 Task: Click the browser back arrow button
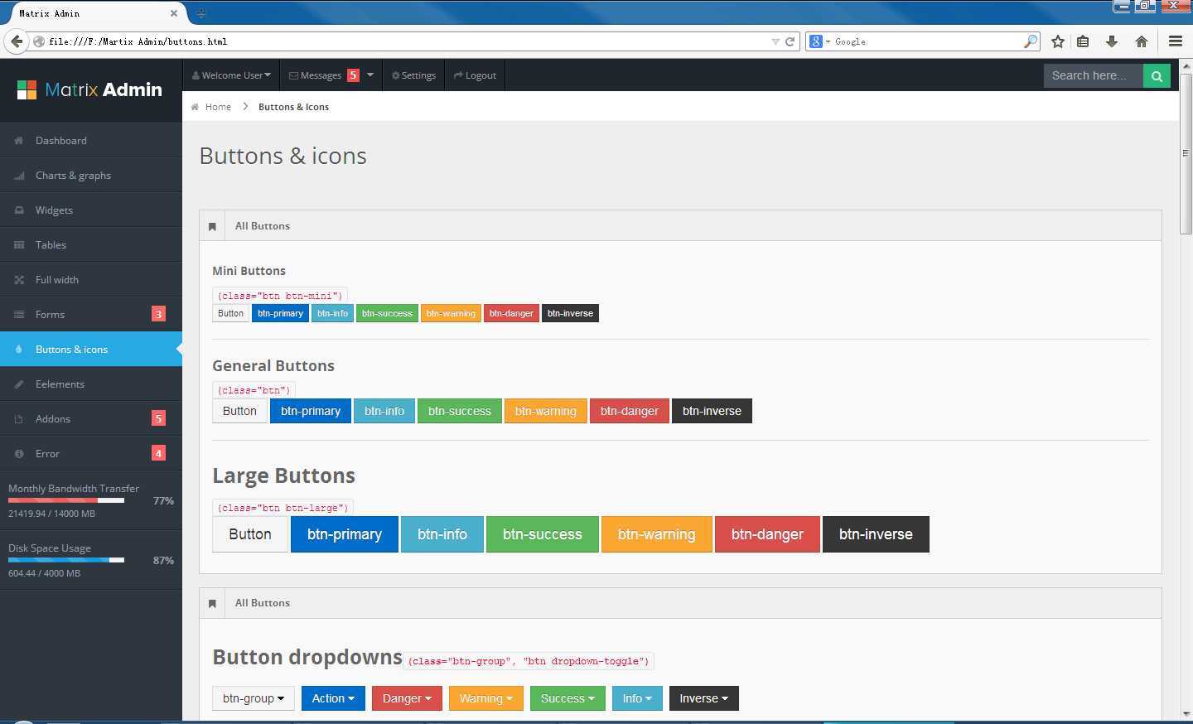point(17,41)
